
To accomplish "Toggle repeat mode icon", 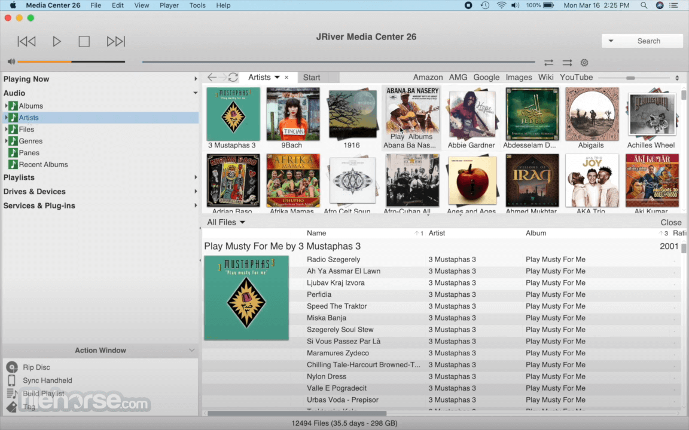I will pos(548,63).
